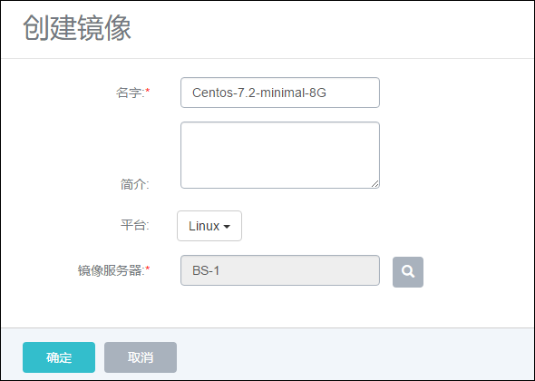Click the 平台 field label
This screenshot has width=535, height=381.
tap(135, 225)
